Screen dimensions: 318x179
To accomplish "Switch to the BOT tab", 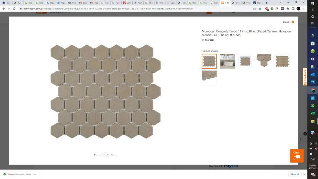I will [x=18, y=3].
